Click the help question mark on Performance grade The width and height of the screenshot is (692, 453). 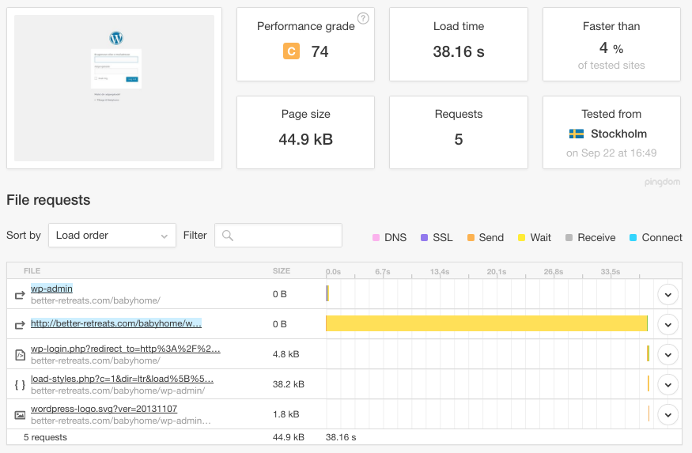(x=363, y=19)
